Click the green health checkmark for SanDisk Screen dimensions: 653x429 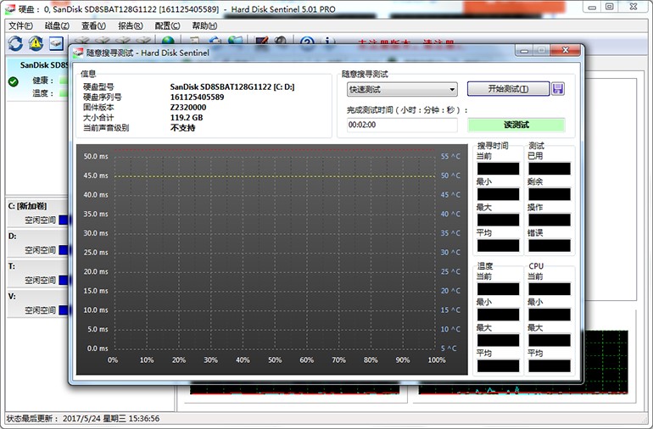(x=14, y=81)
